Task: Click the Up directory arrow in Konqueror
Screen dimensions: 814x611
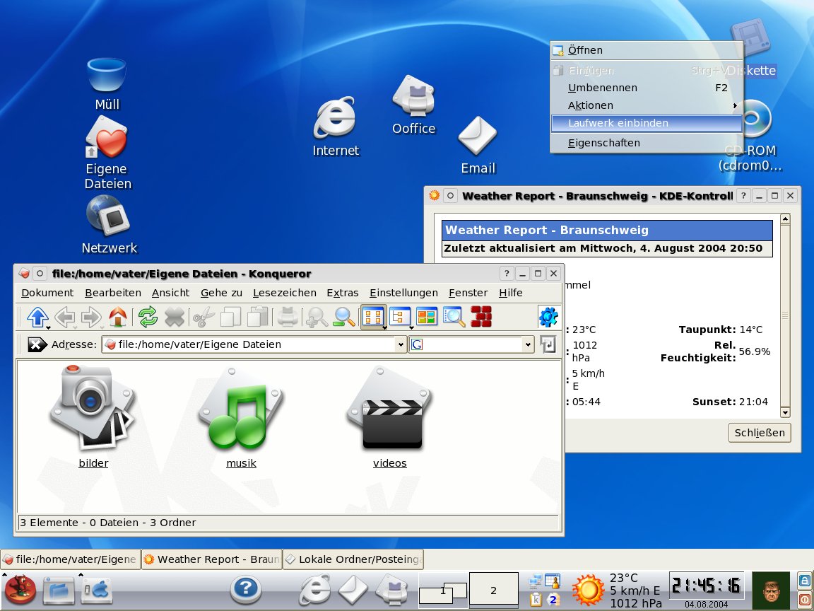Action: tap(36, 316)
